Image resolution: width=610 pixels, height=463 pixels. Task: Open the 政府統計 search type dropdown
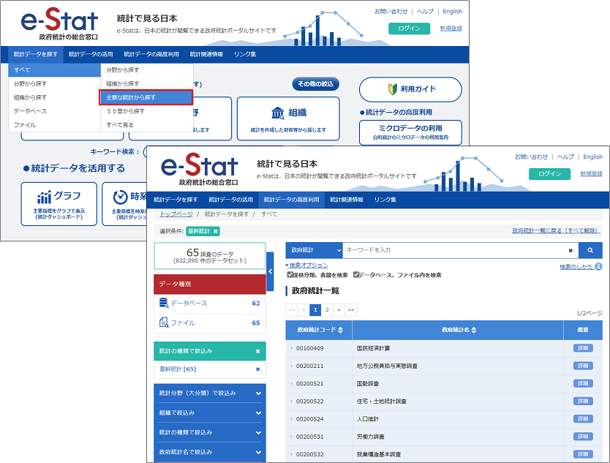[314, 250]
